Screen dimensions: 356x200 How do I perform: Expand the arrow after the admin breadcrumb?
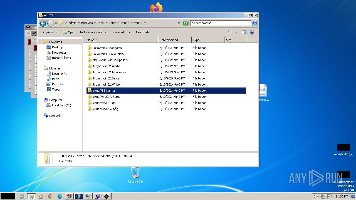click(79, 23)
